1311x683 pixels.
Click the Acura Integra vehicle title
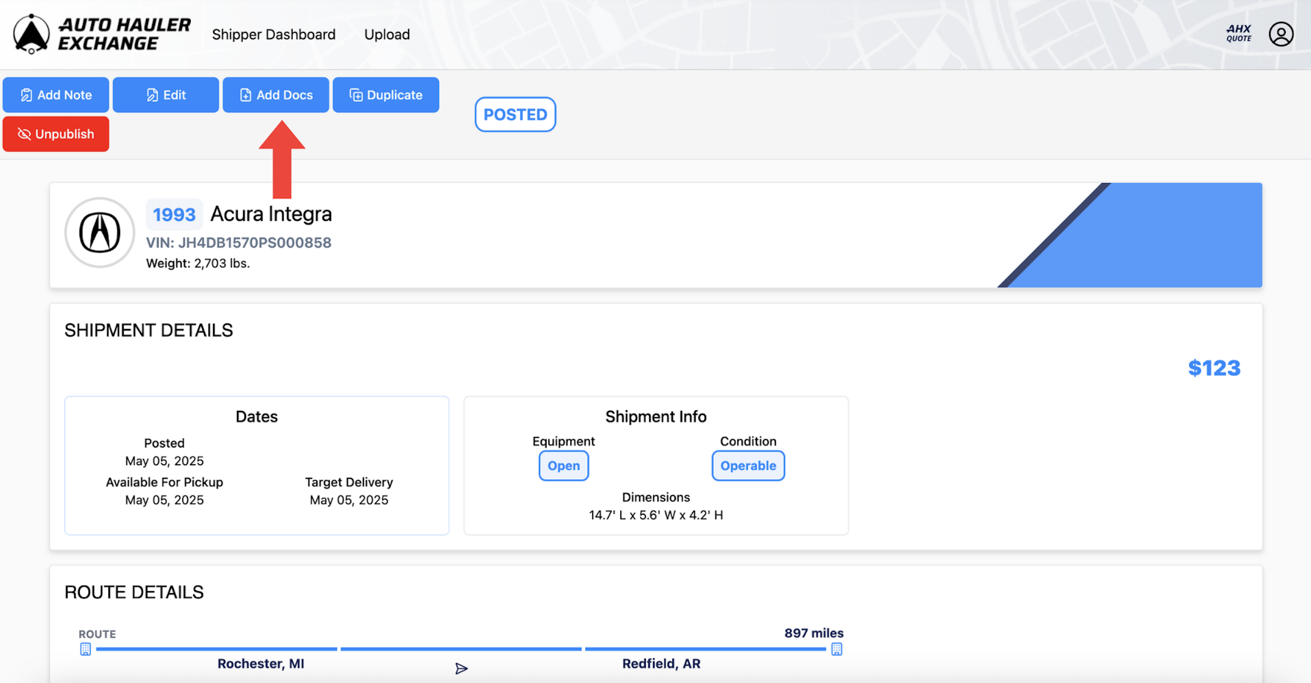pos(271,214)
